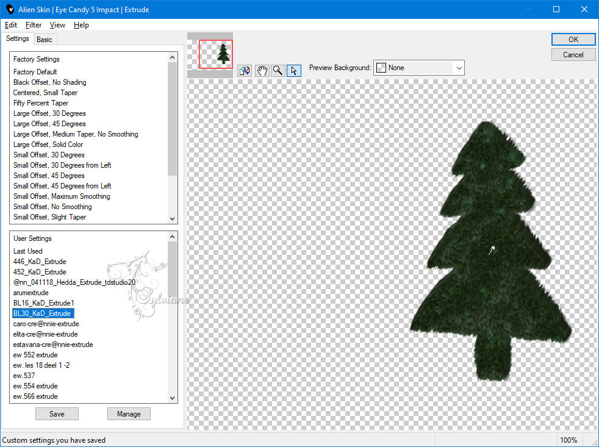This screenshot has height=447, width=599.
Task: Open the Filter menu
Action: pyautogui.click(x=33, y=25)
